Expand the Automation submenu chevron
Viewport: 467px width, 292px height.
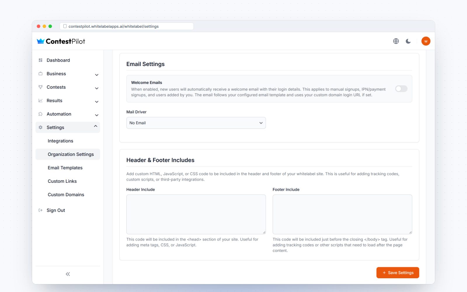pyautogui.click(x=97, y=115)
